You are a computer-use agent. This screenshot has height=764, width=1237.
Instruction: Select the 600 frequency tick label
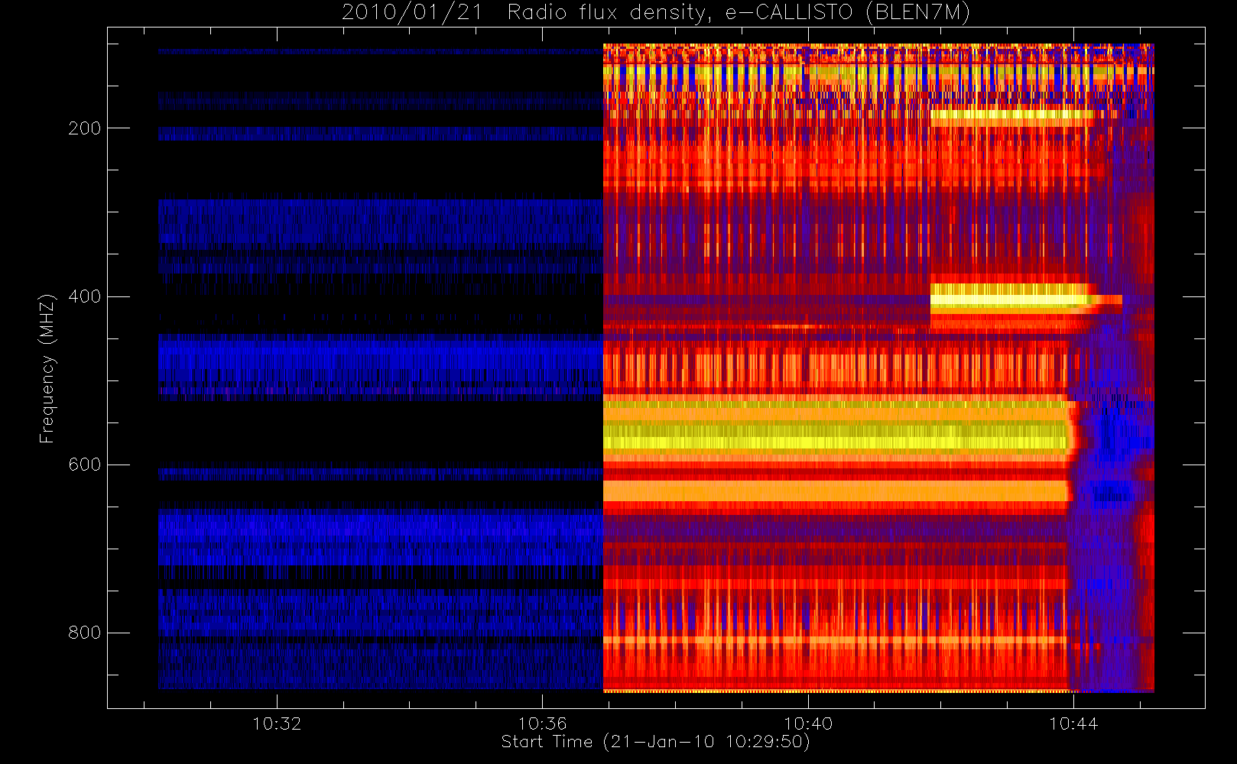85,465
